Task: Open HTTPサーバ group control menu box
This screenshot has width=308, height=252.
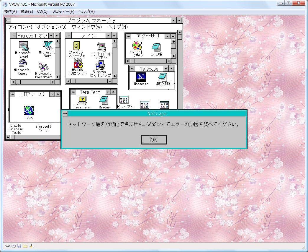Action: click(12, 94)
